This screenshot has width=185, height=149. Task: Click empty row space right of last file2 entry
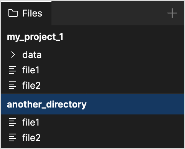coord(112,137)
